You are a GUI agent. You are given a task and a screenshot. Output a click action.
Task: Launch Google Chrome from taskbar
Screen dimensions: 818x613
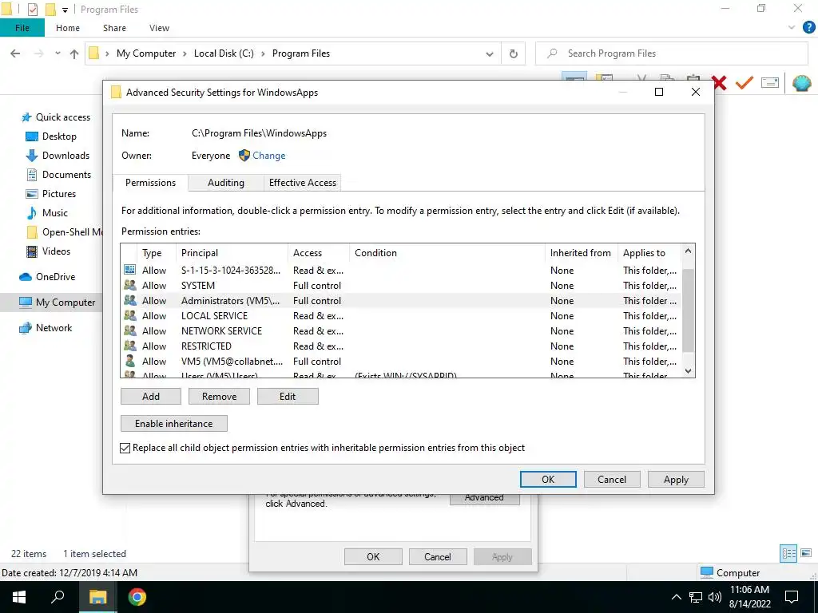coord(137,597)
